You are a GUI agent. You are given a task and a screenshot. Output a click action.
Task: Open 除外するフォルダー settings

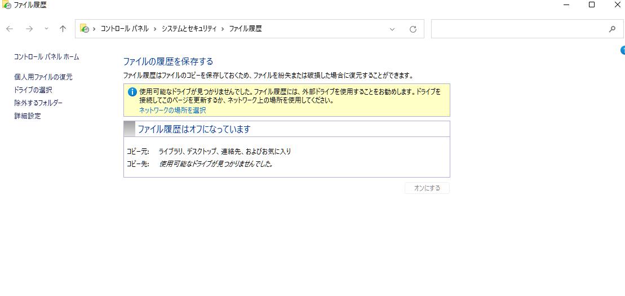click(38, 103)
